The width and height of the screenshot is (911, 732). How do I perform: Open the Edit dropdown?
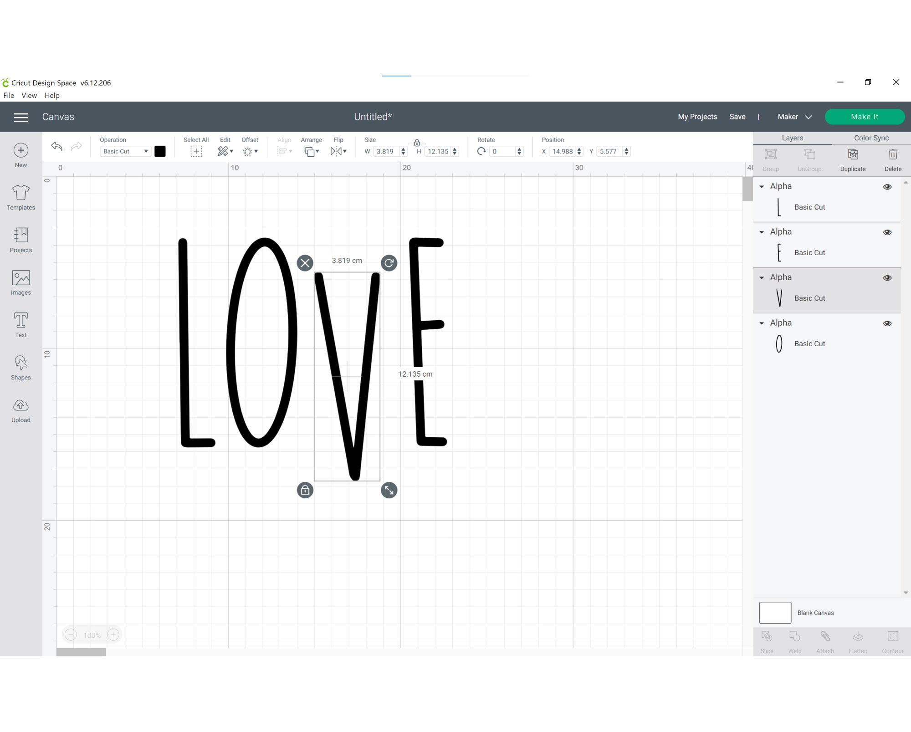[x=225, y=151]
